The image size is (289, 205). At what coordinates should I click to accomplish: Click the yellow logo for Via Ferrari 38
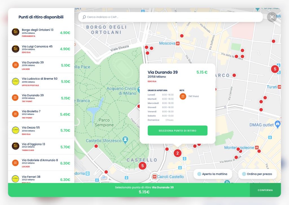point(16,179)
